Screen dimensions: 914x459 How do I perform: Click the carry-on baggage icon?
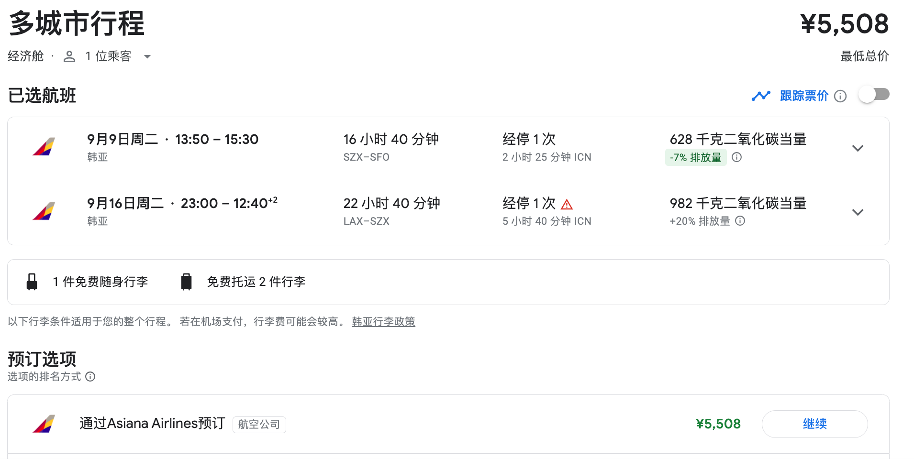coord(32,282)
